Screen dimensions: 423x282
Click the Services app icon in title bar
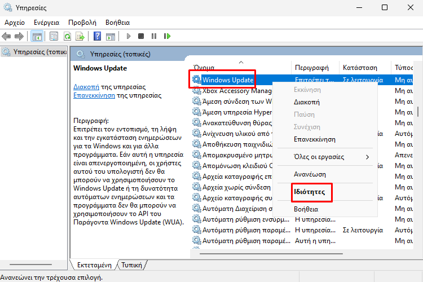(x=7, y=7)
